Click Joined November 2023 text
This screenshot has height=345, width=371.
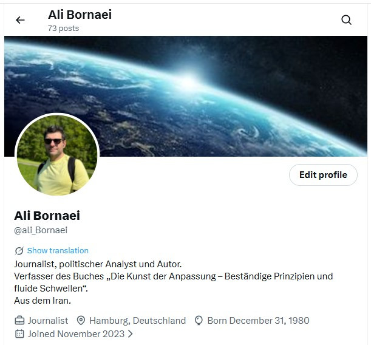click(76, 334)
